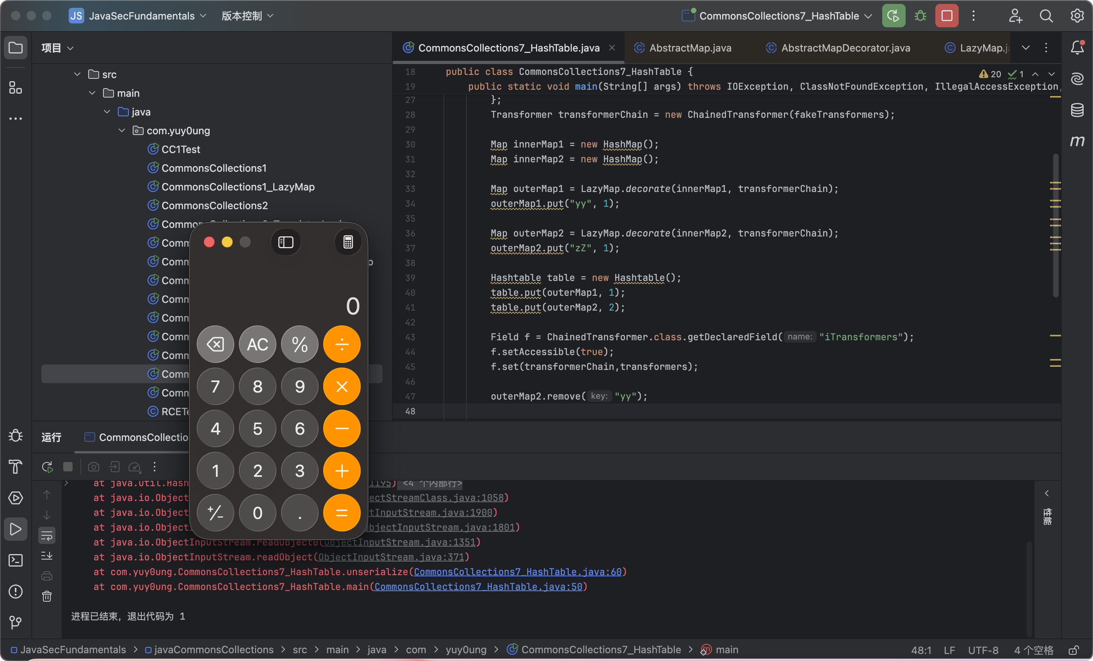
Task: Switch to AbstractMapDecorator.java tab
Action: pyautogui.click(x=845, y=48)
